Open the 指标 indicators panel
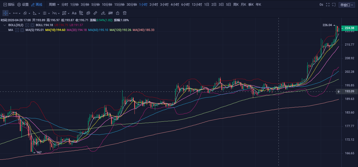The image size is (358, 167). click(x=9, y=5)
